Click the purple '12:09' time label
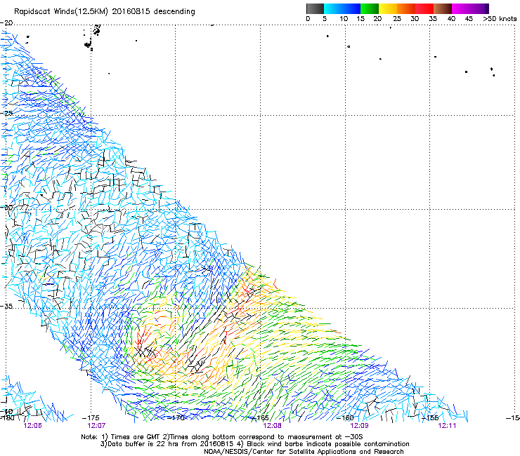This screenshot has width=520, height=456. point(359,426)
